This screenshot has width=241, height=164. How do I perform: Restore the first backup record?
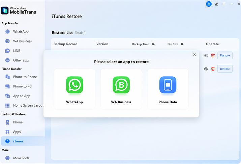click(x=225, y=55)
